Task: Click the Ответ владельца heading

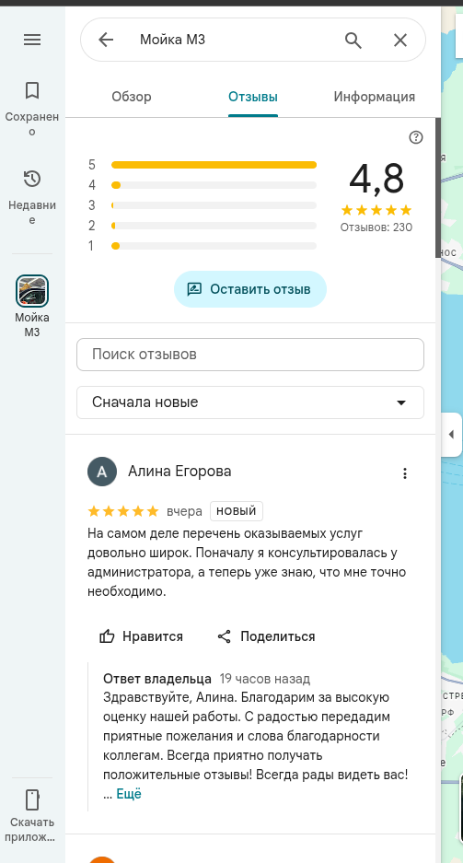Action: 157,678
